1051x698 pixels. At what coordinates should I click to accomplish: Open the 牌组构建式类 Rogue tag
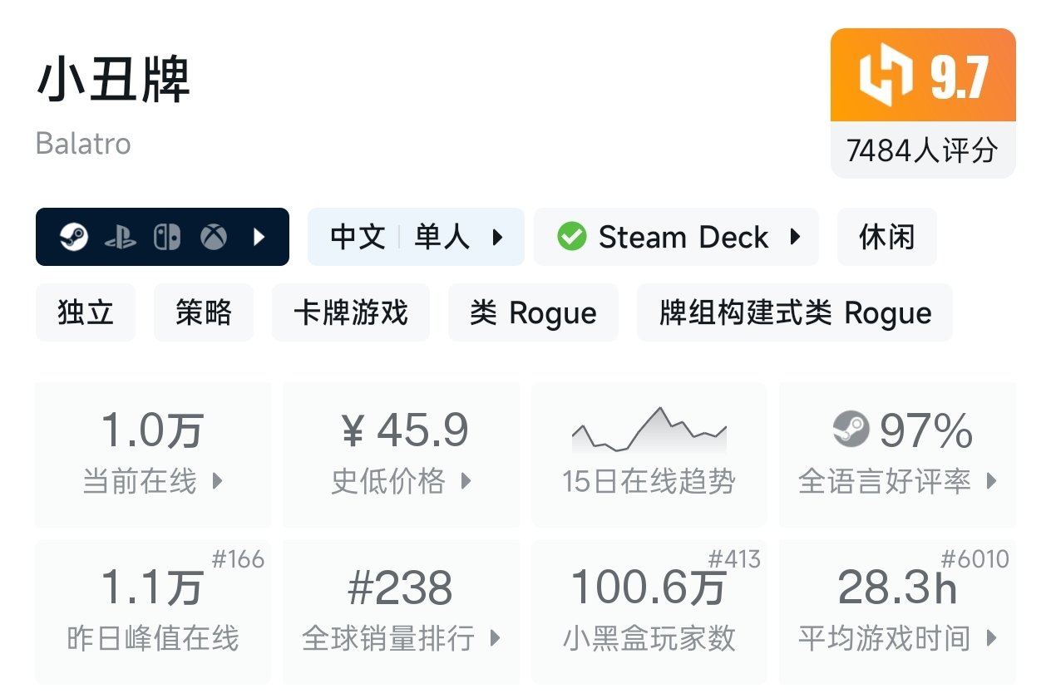[x=795, y=312]
